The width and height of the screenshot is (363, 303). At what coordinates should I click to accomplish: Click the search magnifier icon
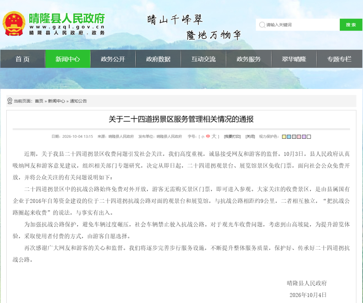coord(262,25)
